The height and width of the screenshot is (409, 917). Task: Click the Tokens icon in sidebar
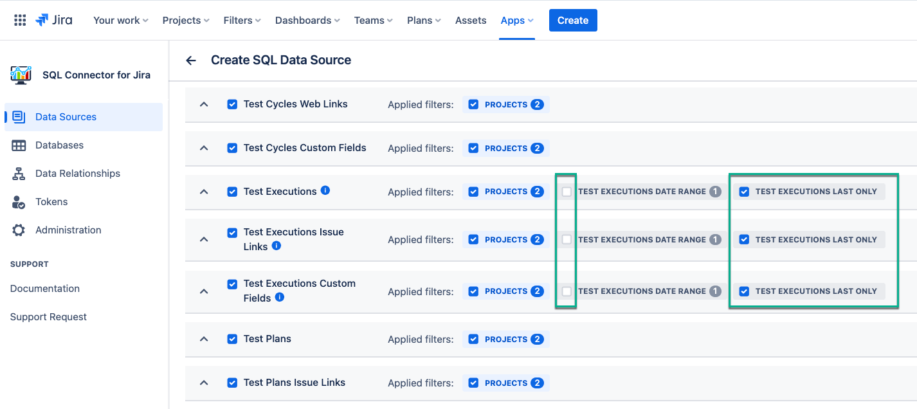coord(19,202)
